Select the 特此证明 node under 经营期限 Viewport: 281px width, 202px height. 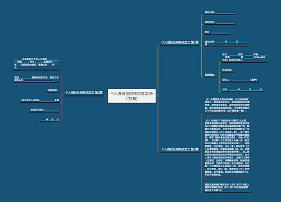[x=228, y=70]
